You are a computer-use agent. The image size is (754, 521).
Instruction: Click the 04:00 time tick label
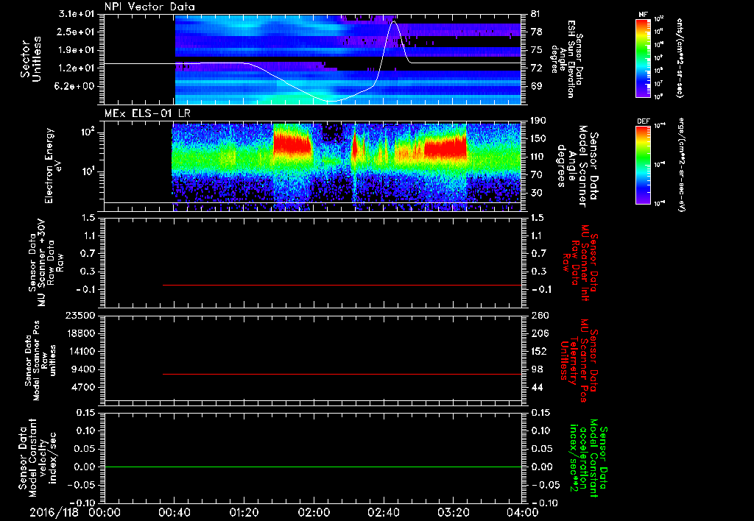523,512
